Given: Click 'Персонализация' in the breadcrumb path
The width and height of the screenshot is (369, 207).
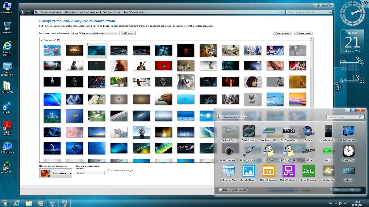Looking at the screenshot, I should (111, 12).
